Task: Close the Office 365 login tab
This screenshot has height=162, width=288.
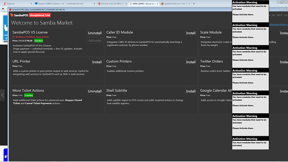Action: coord(126,4)
